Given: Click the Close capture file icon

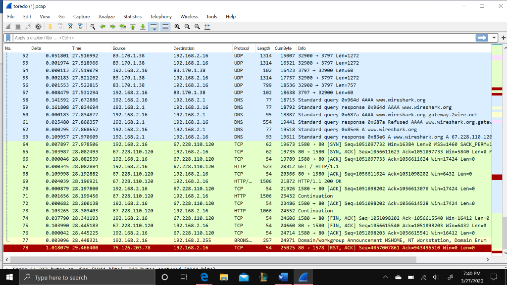Looking at the screenshot, I should coord(71,27).
